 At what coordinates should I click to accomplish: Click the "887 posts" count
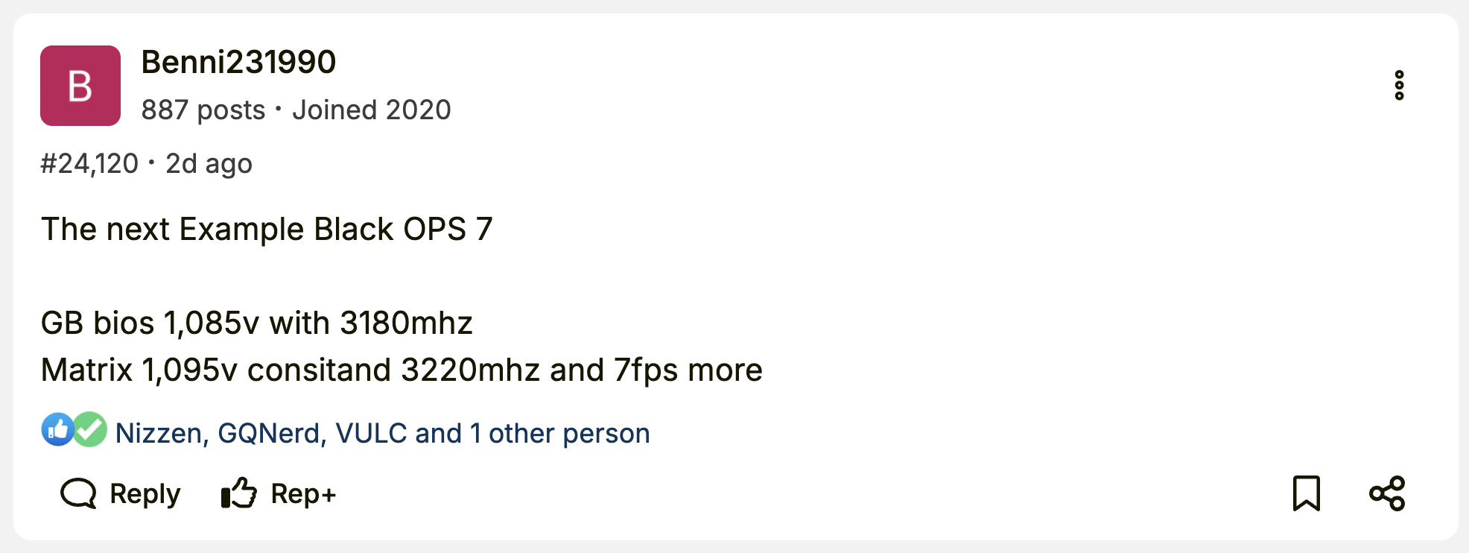[203, 110]
